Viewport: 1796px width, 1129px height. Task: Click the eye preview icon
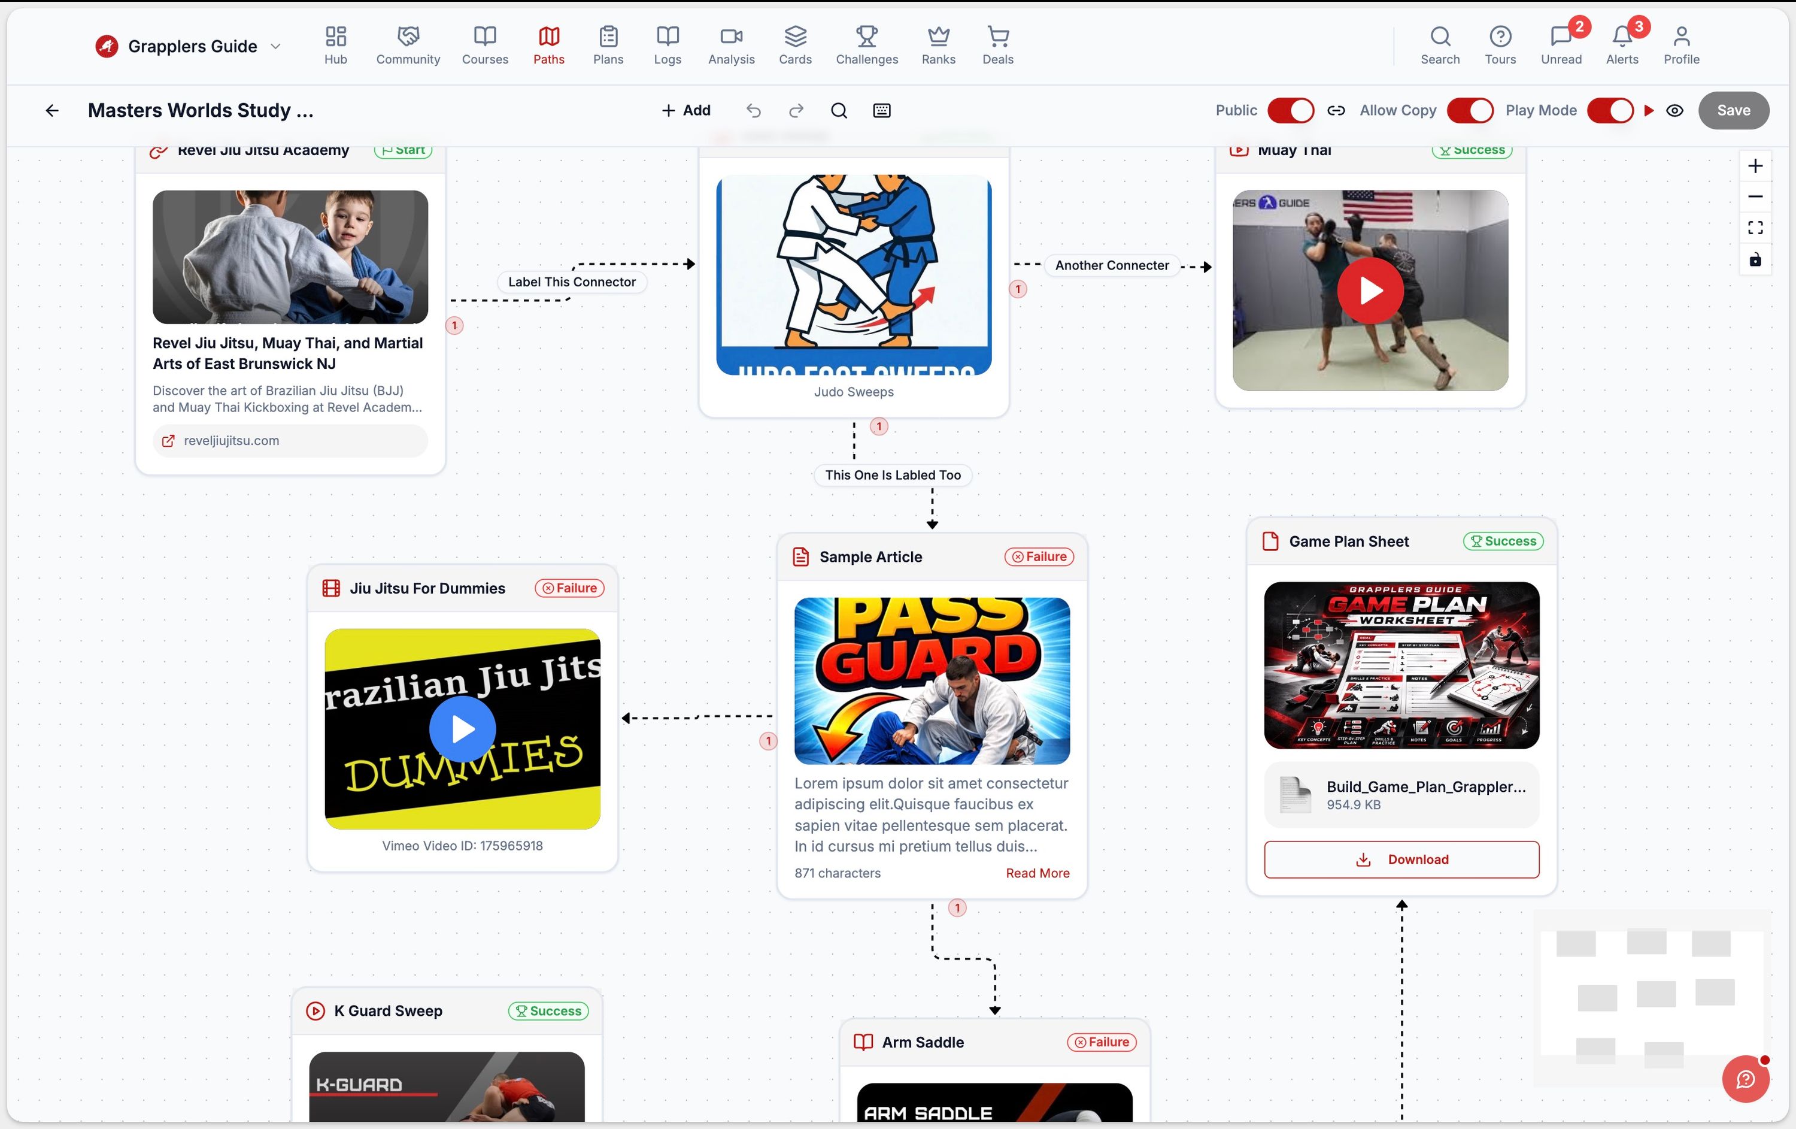(x=1674, y=110)
